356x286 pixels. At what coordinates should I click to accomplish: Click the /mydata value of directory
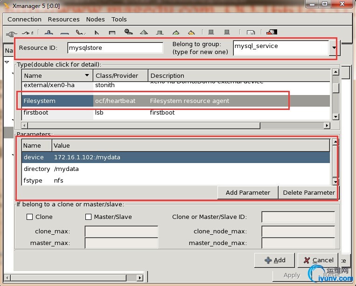coord(66,169)
